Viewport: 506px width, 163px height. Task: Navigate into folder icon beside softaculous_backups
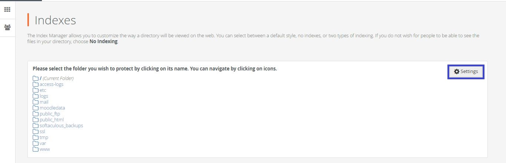click(x=36, y=125)
